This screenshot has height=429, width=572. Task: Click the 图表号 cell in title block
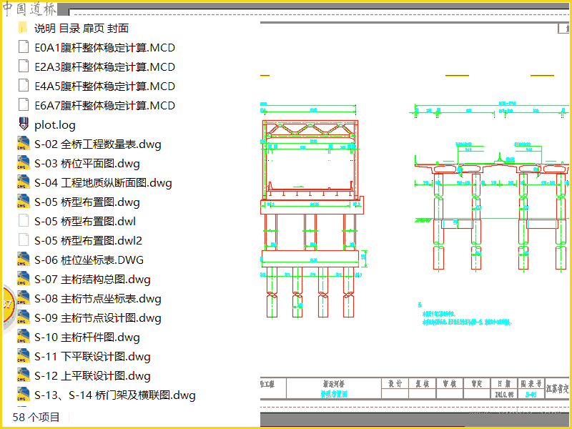click(531, 383)
